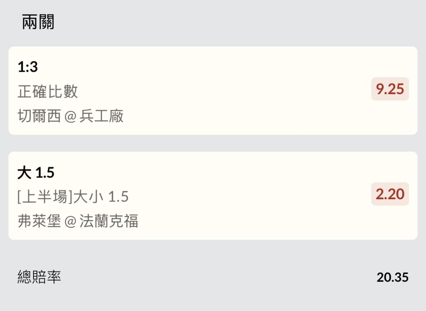The width and height of the screenshot is (426, 311).
Task: Click the bold 大 character in the second card title
Action: [24, 172]
